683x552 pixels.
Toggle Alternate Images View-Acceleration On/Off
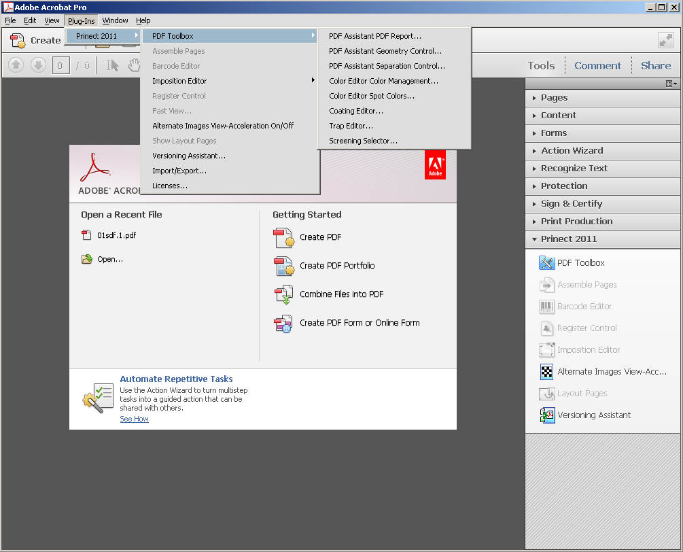[230, 126]
